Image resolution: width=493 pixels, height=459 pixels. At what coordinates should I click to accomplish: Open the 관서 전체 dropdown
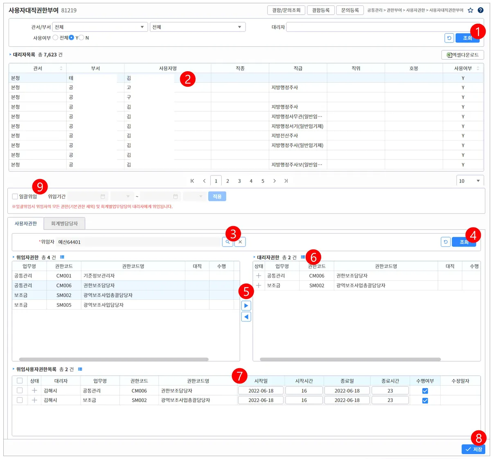coord(100,27)
